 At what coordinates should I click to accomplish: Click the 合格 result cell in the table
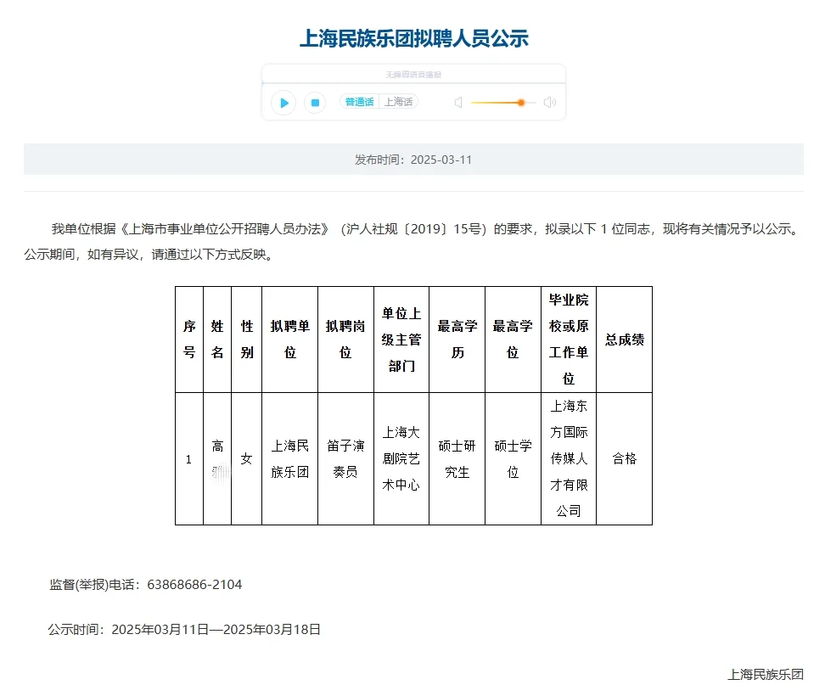(x=625, y=458)
